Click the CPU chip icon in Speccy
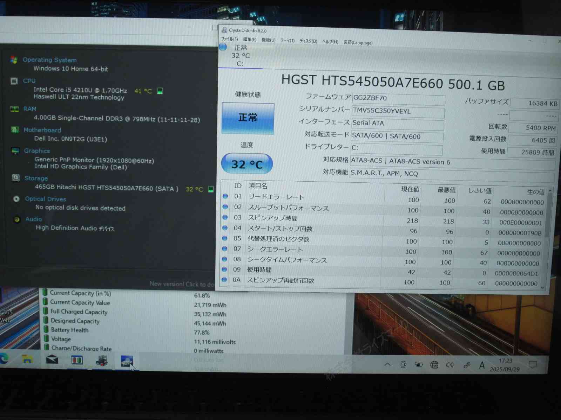The height and width of the screenshot is (420, 561). pyautogui.click(x=14, y=81)
